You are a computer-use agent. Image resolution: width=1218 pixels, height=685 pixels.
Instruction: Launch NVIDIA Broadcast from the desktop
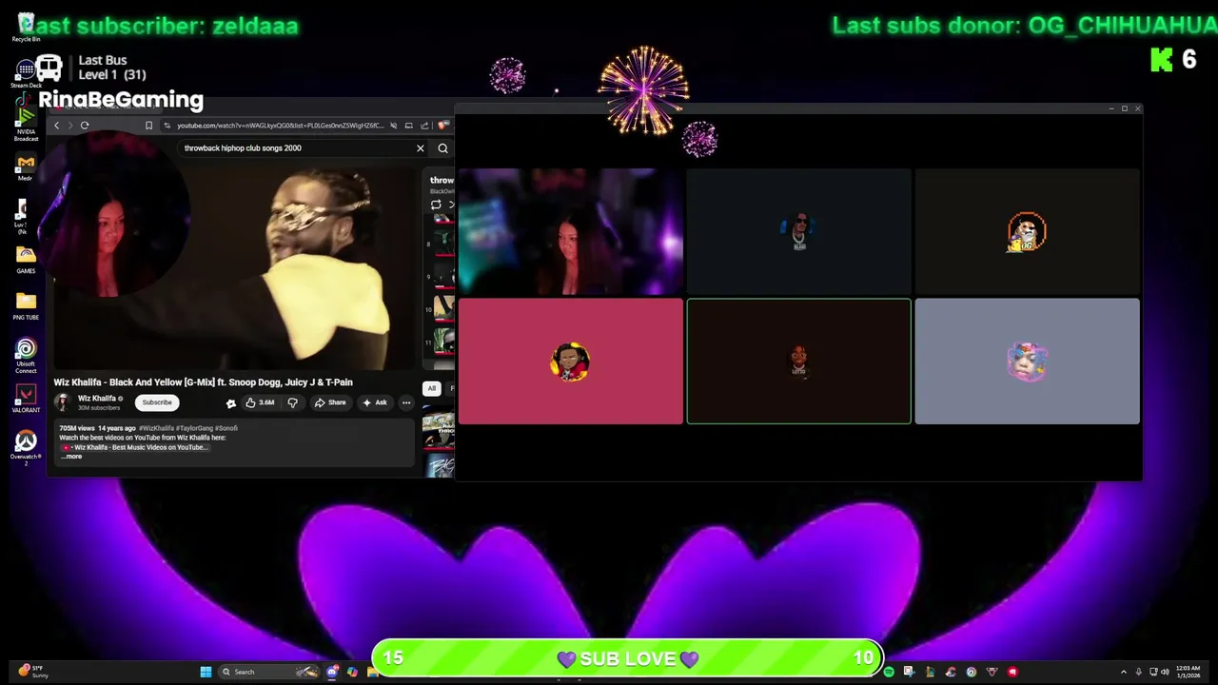(26, 124)
